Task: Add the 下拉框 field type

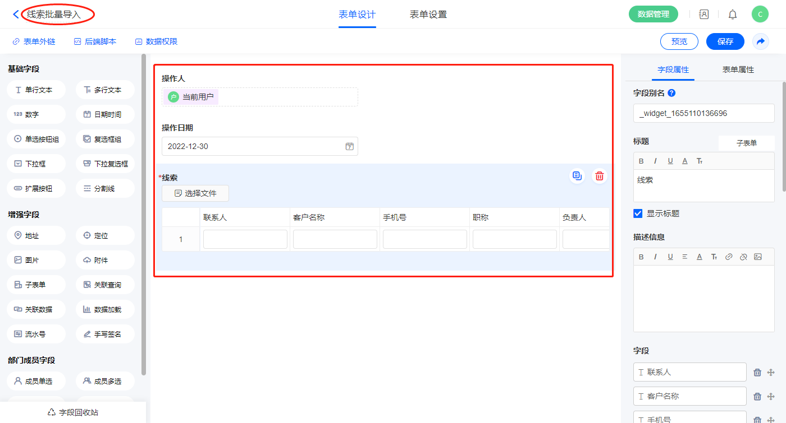Action: point(36,164)
